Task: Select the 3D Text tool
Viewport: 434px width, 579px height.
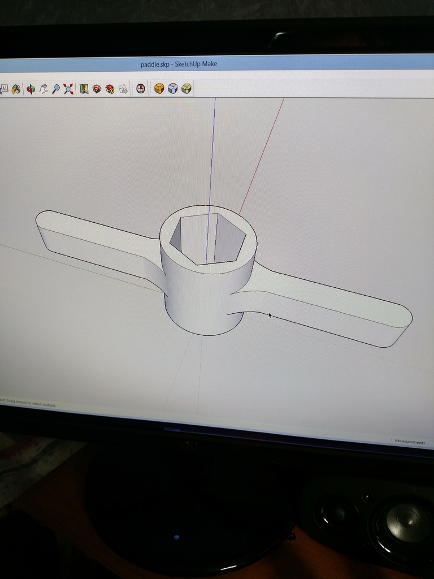Action: click(4, 89)
